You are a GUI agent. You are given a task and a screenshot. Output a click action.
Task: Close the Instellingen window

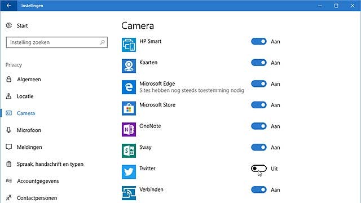[353, 6]
